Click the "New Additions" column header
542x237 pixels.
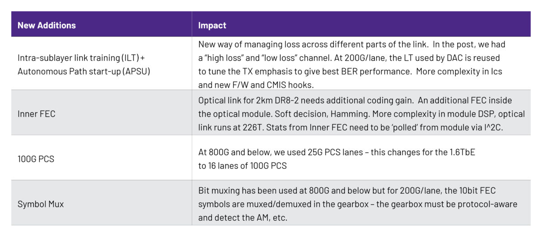pyautogui.click(x=47, y=25)
